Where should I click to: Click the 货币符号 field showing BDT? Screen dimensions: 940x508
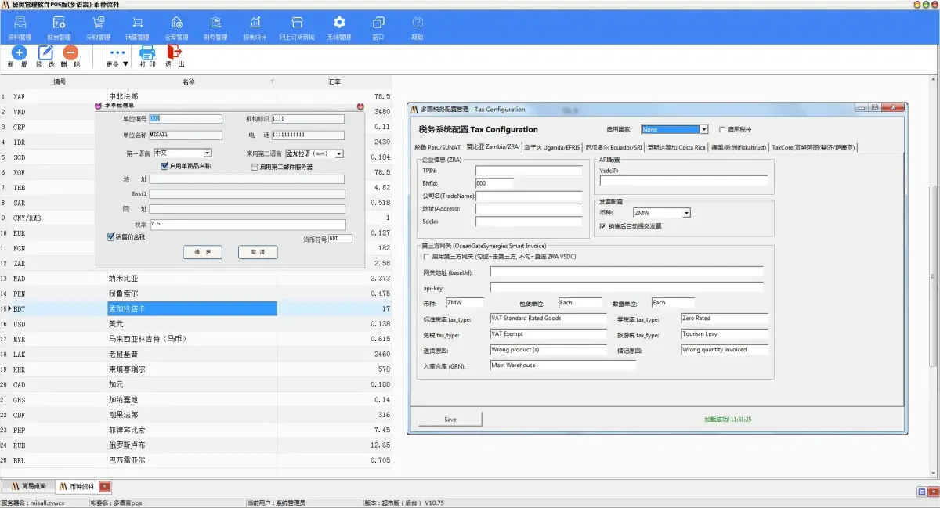tap(340, 238)
